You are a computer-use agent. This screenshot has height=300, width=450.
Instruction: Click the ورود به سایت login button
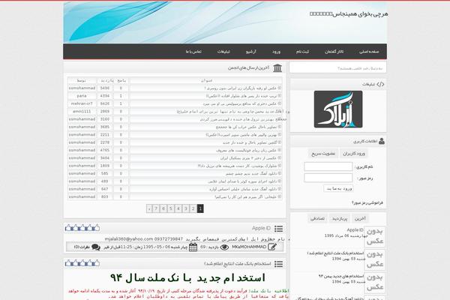(x=338, y=188)
